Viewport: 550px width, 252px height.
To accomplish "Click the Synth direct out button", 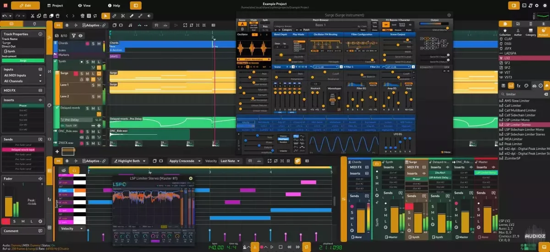I will [x=23, y=51].
